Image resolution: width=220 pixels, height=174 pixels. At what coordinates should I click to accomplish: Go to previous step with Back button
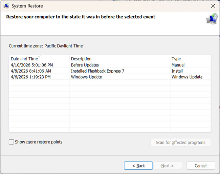point(138,166)
